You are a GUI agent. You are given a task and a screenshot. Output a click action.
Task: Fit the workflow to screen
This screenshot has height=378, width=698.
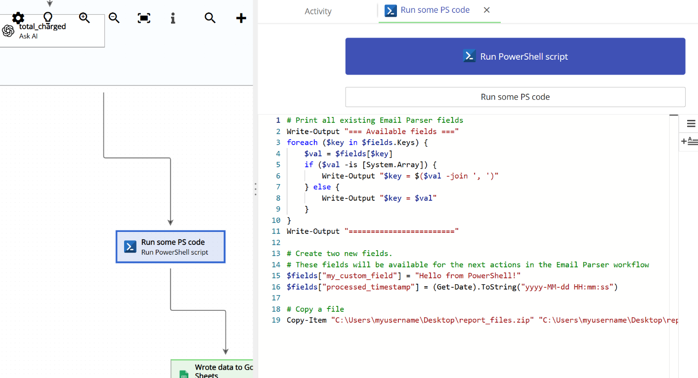coord(143,18)
